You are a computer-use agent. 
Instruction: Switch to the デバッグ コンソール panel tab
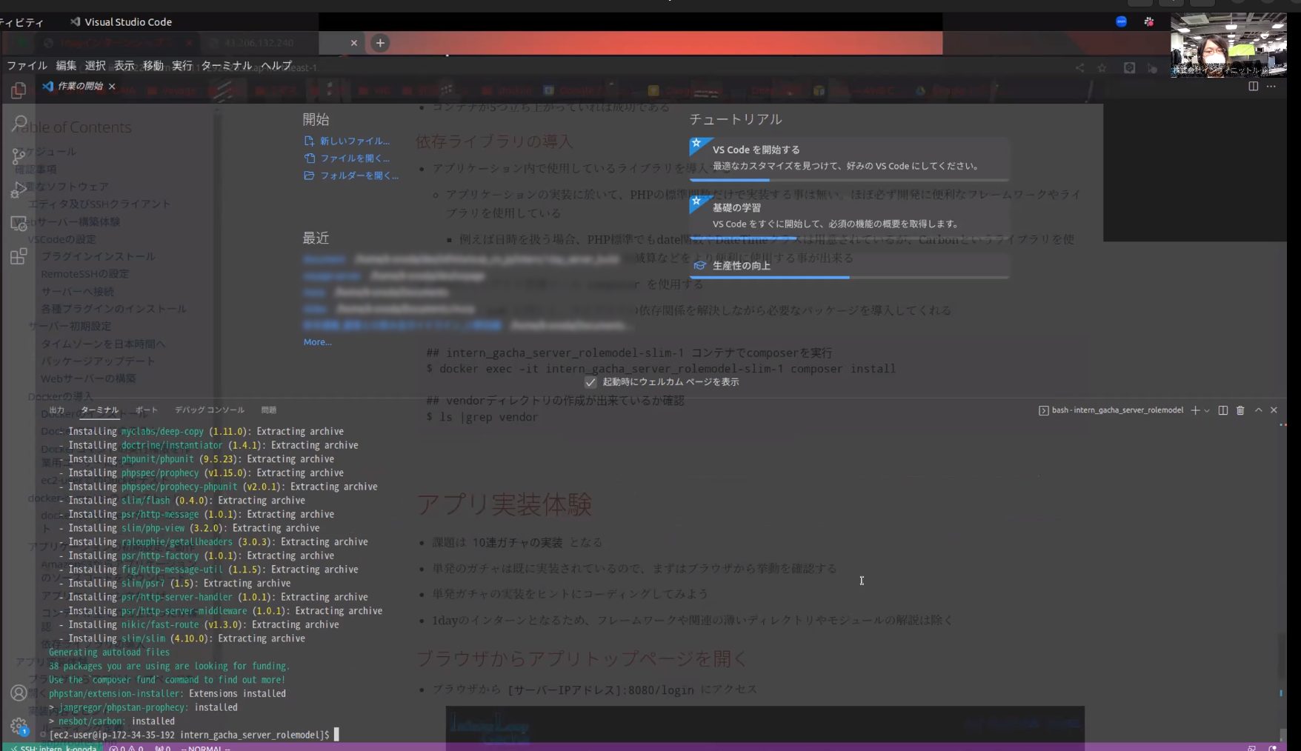pos(210,410)
